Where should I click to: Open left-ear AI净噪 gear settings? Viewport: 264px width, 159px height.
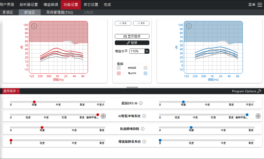103,116
